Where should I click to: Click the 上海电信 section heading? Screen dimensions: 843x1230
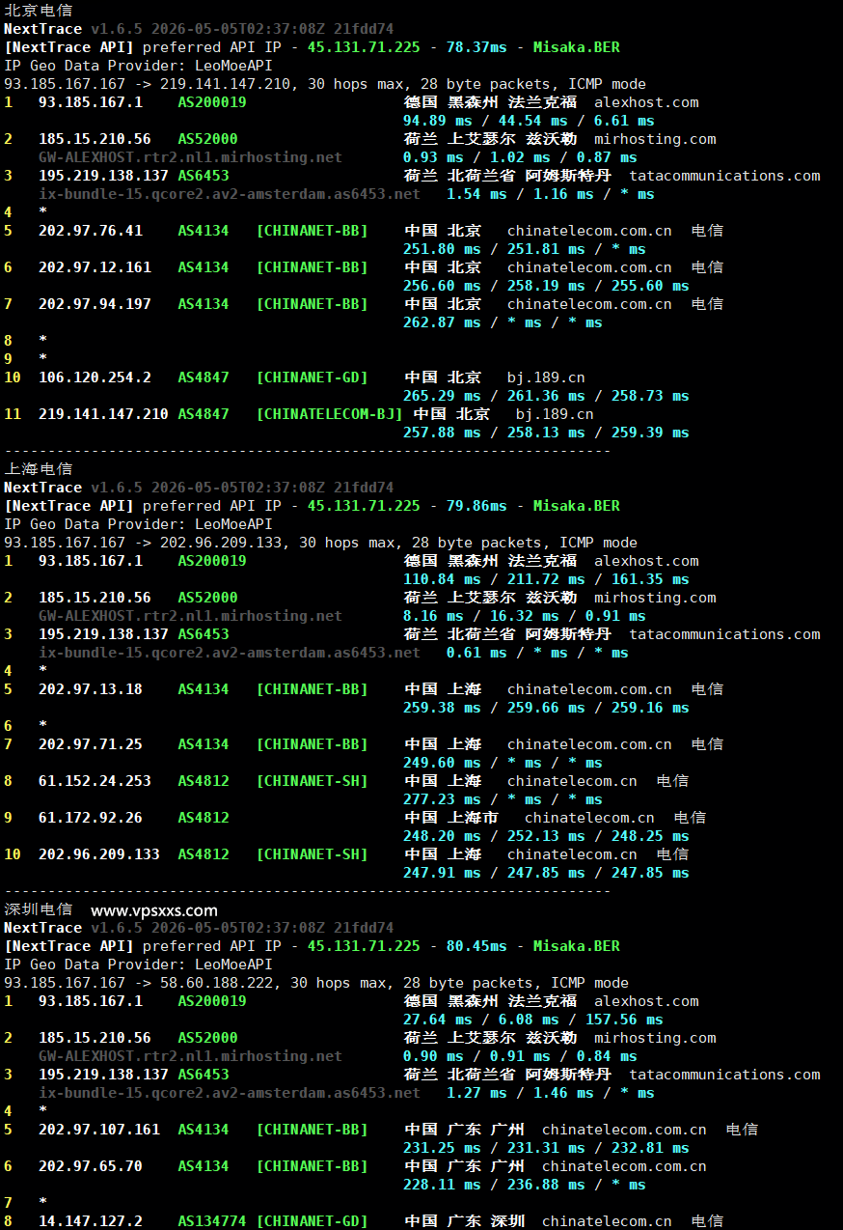pyautogui.click(x=38, y=469)
